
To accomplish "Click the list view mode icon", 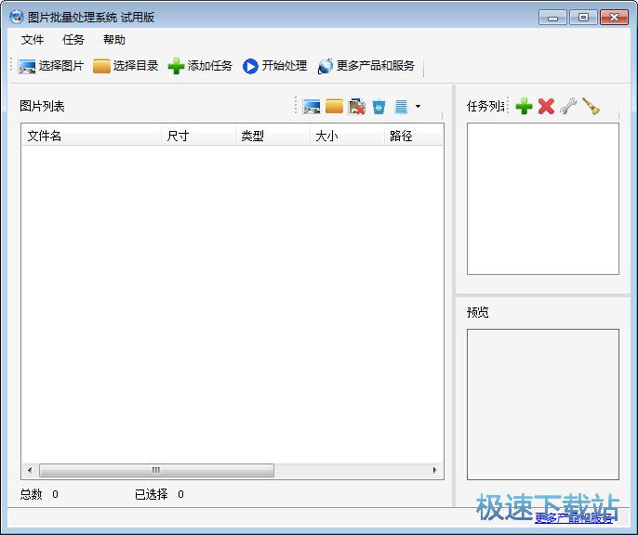I will point(401,107).
